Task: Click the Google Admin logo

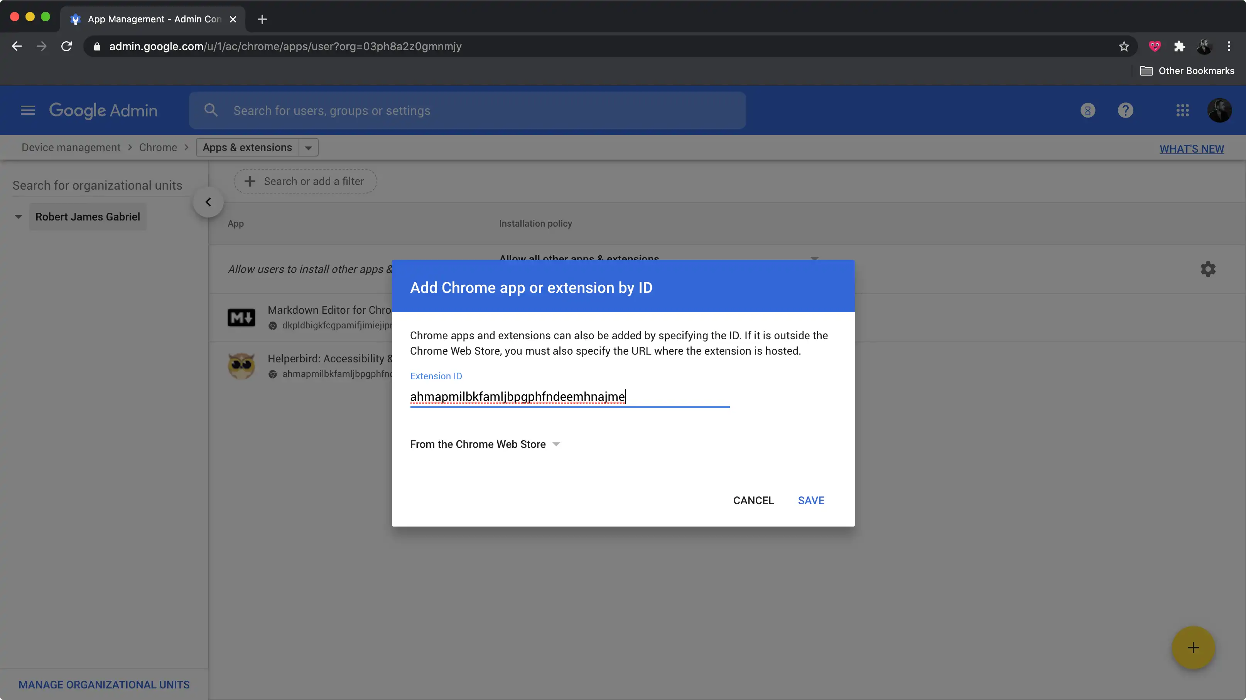Action: point(103,111)
